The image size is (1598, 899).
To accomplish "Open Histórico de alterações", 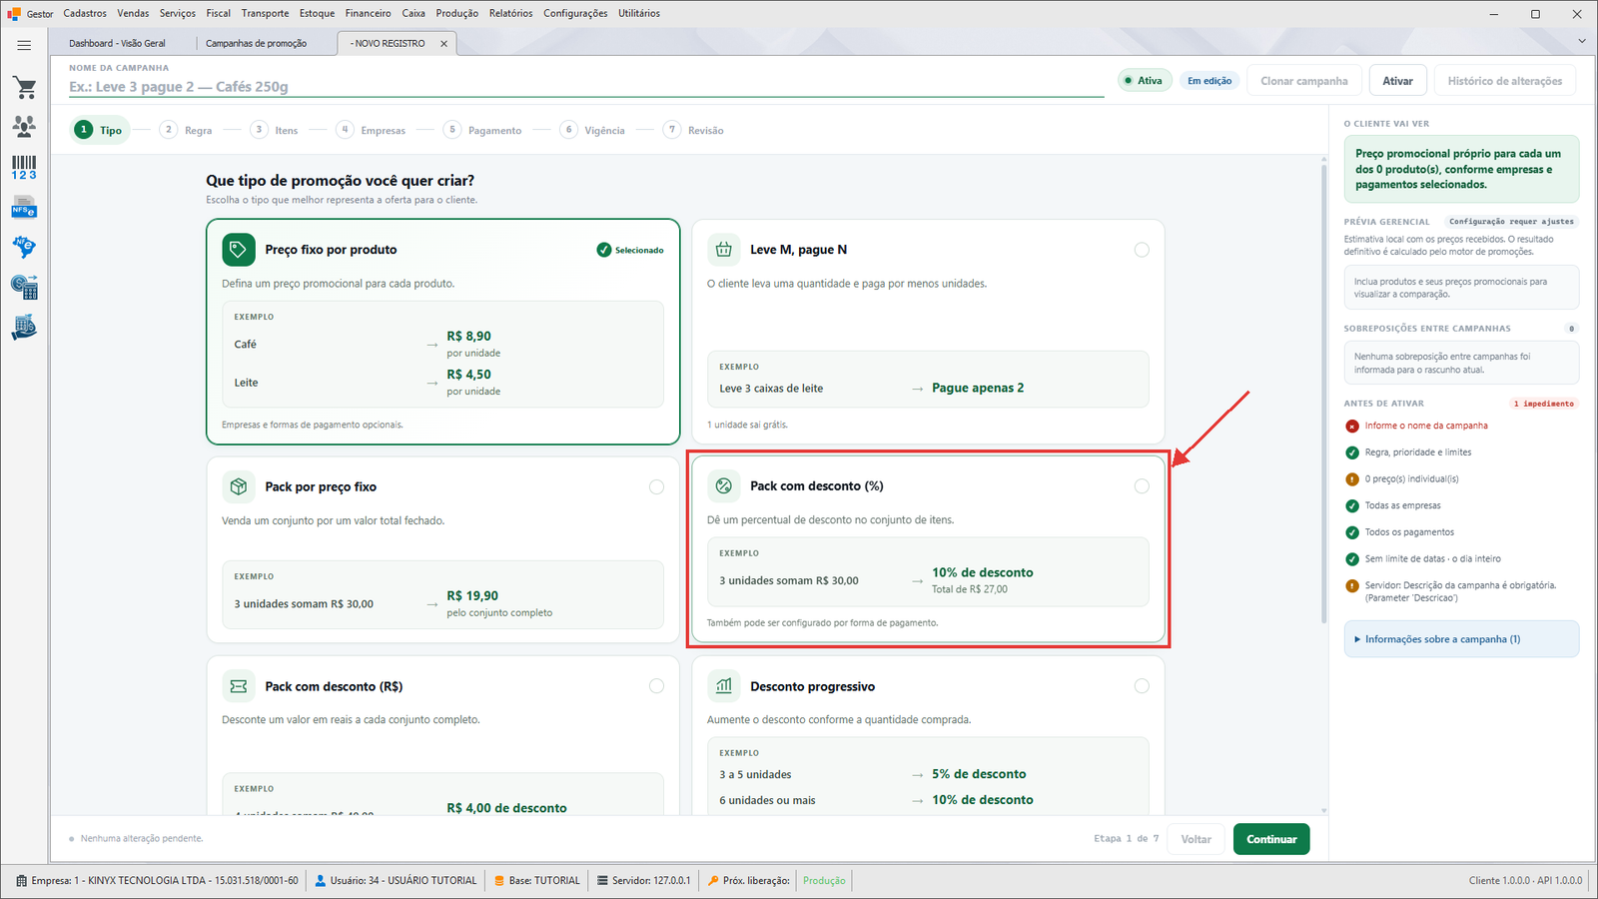I will point(1505,81).
